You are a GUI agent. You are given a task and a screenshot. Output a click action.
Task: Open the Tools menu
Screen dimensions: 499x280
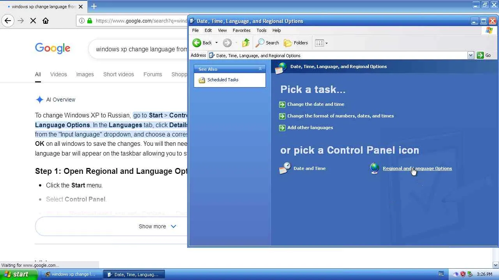261,30
